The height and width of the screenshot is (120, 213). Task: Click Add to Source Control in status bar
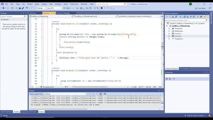[195, 116]
